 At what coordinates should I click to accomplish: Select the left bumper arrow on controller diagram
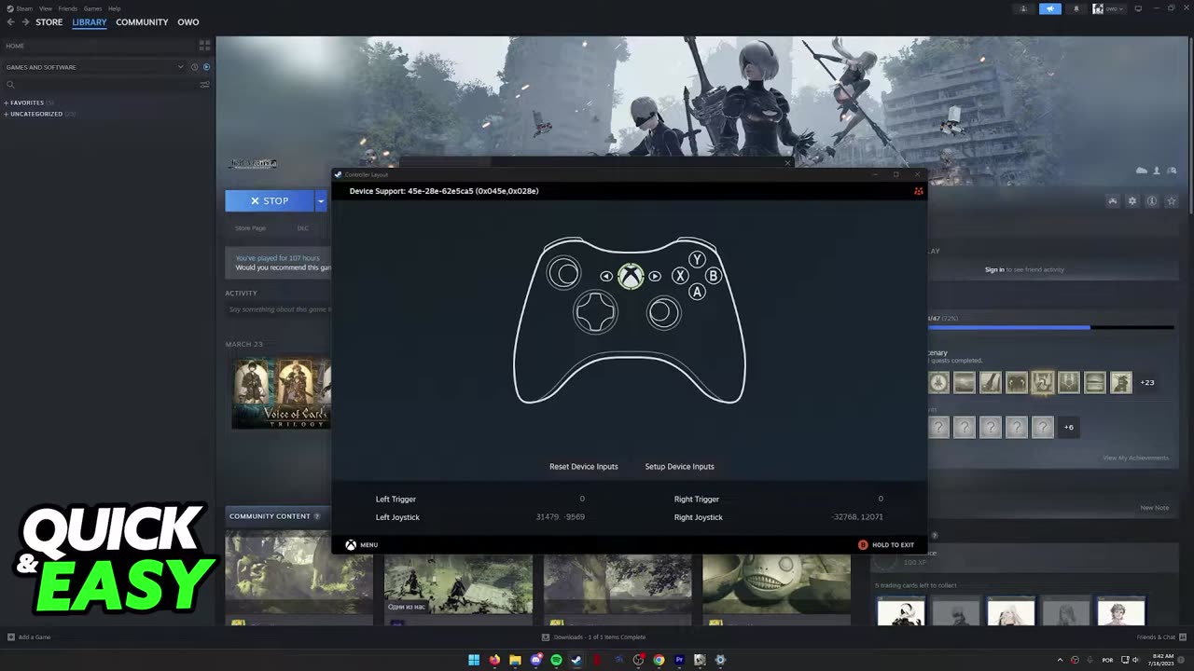(x=606, y=277)
